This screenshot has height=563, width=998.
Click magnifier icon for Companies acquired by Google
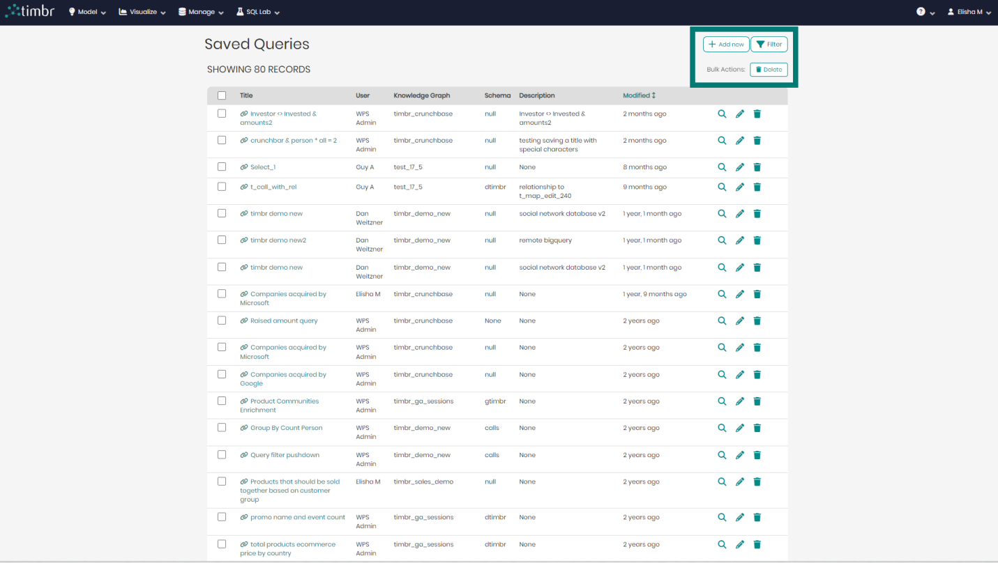click(722, 375)
